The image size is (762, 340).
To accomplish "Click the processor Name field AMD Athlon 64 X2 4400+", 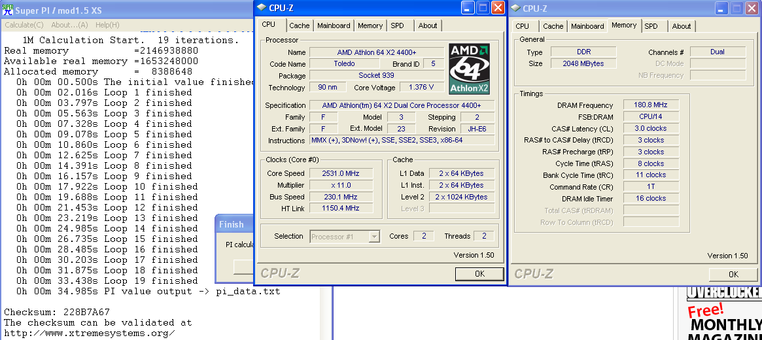I will pyautogui.click(x=377, y=52).
